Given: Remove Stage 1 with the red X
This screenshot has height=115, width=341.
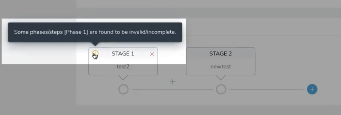Looking at the screenshot, I should tap(152, 54).
